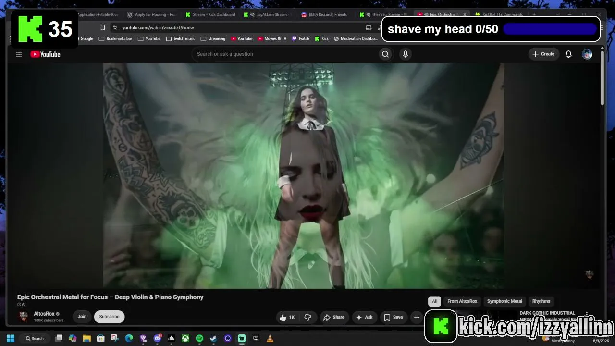Click the Ask button under video
Image resolution: width=615 pixels, height=346 pixels.
pyautogui.click(x=364, y=317)
